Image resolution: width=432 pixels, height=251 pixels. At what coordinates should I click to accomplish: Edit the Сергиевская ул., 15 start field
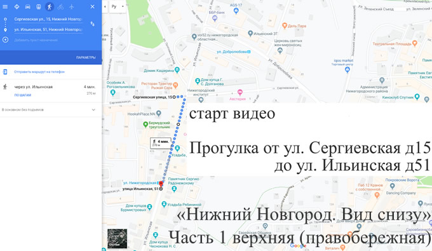click(48, 19)
